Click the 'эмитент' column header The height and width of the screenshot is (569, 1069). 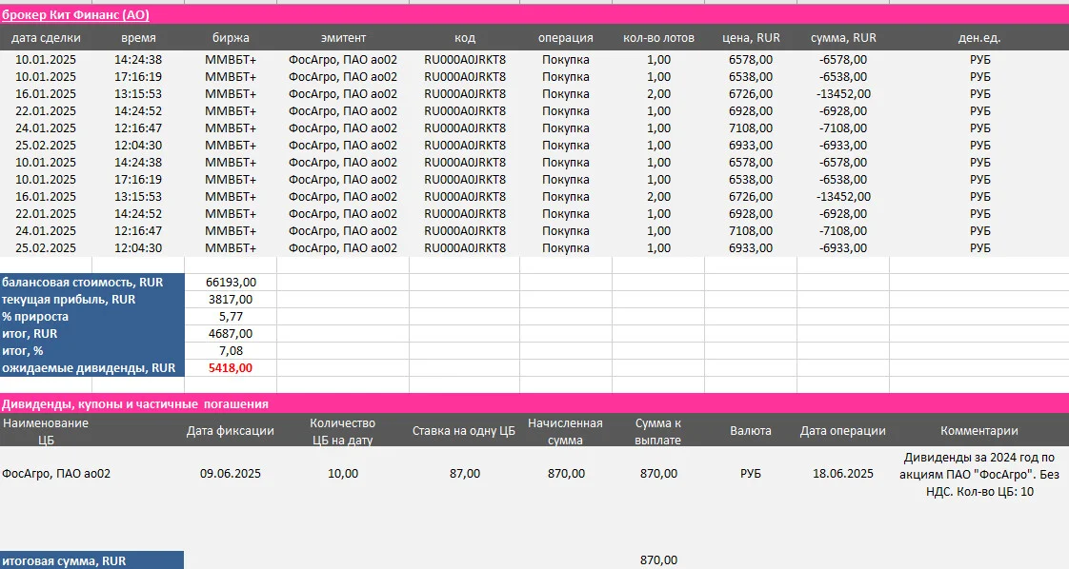(343, 38)
